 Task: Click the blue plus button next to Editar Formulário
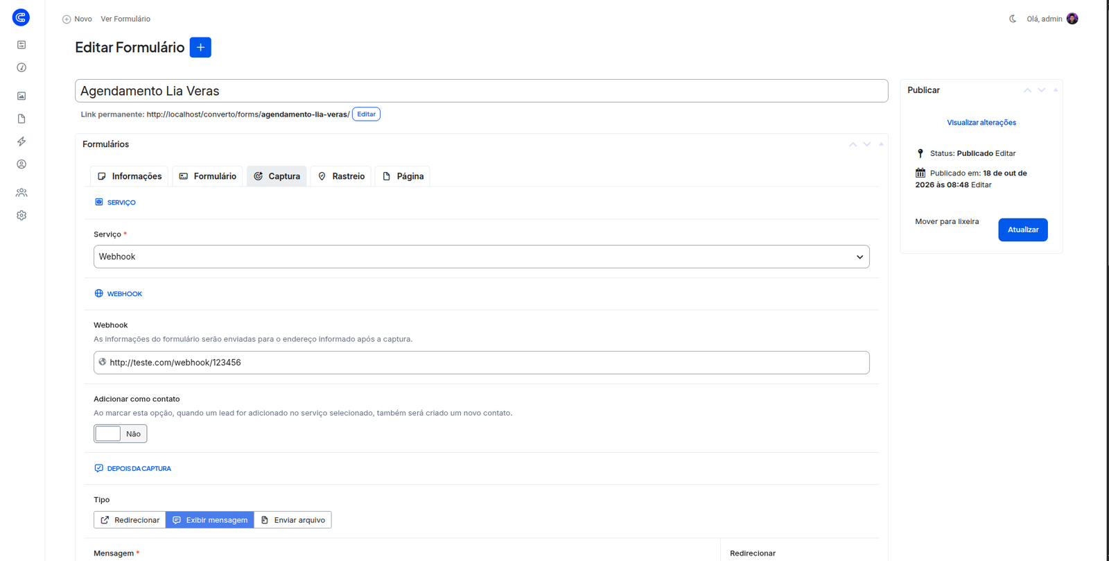[x=200, y=47]
